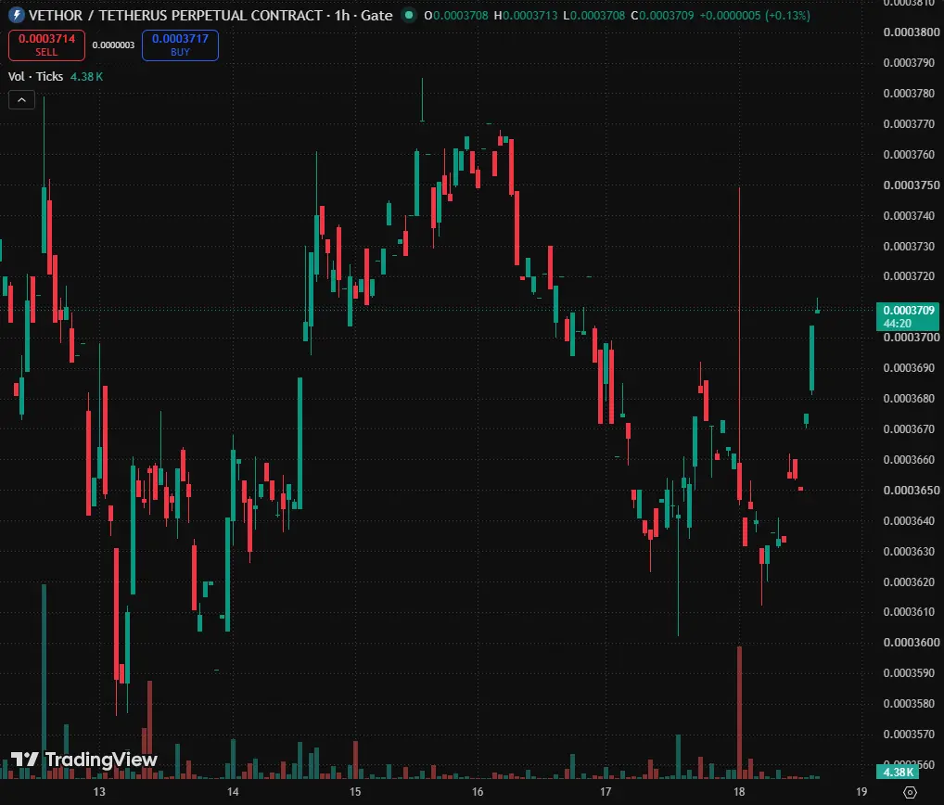Click the high value H0.0003713 in the header

click(526, 15)
